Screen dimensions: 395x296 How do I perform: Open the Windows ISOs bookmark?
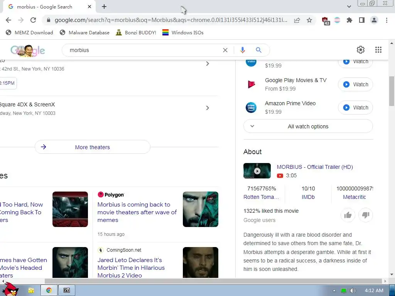pyautogui.click(x=183, y=32)
